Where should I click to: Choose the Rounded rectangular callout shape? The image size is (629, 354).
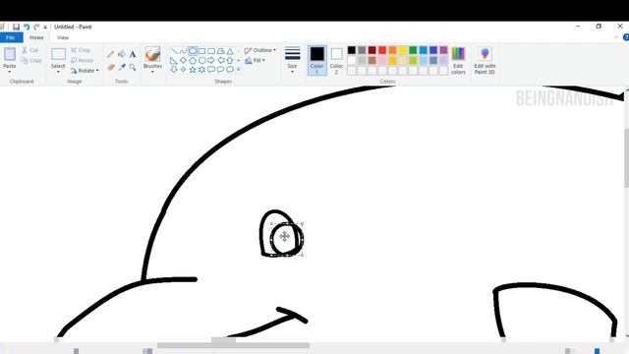point(211,70)
